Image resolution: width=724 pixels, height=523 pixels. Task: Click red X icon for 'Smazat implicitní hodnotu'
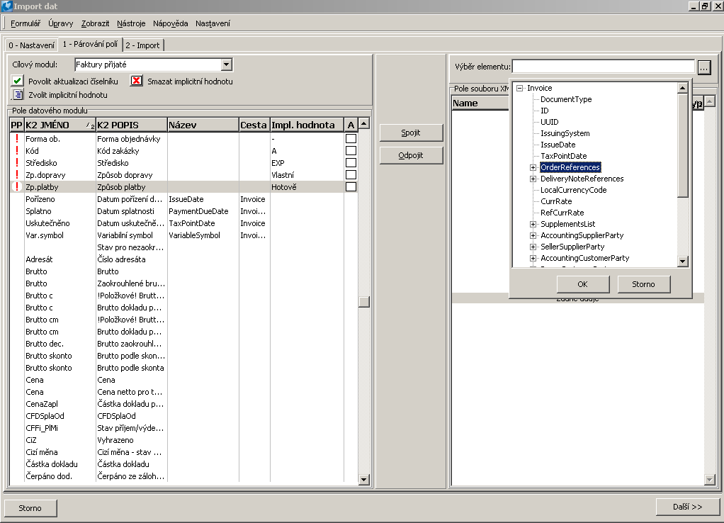coord(136,80)
